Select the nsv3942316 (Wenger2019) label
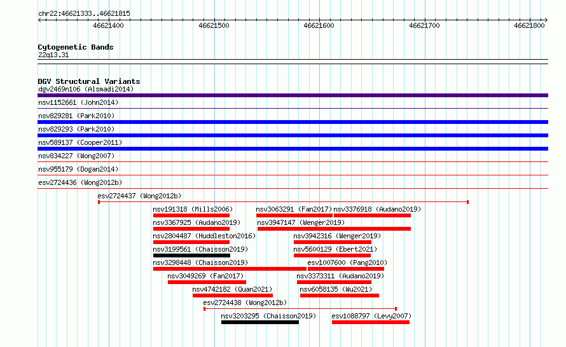The width and height of the screenshot is (566, 347). click(x=337, y=236)
